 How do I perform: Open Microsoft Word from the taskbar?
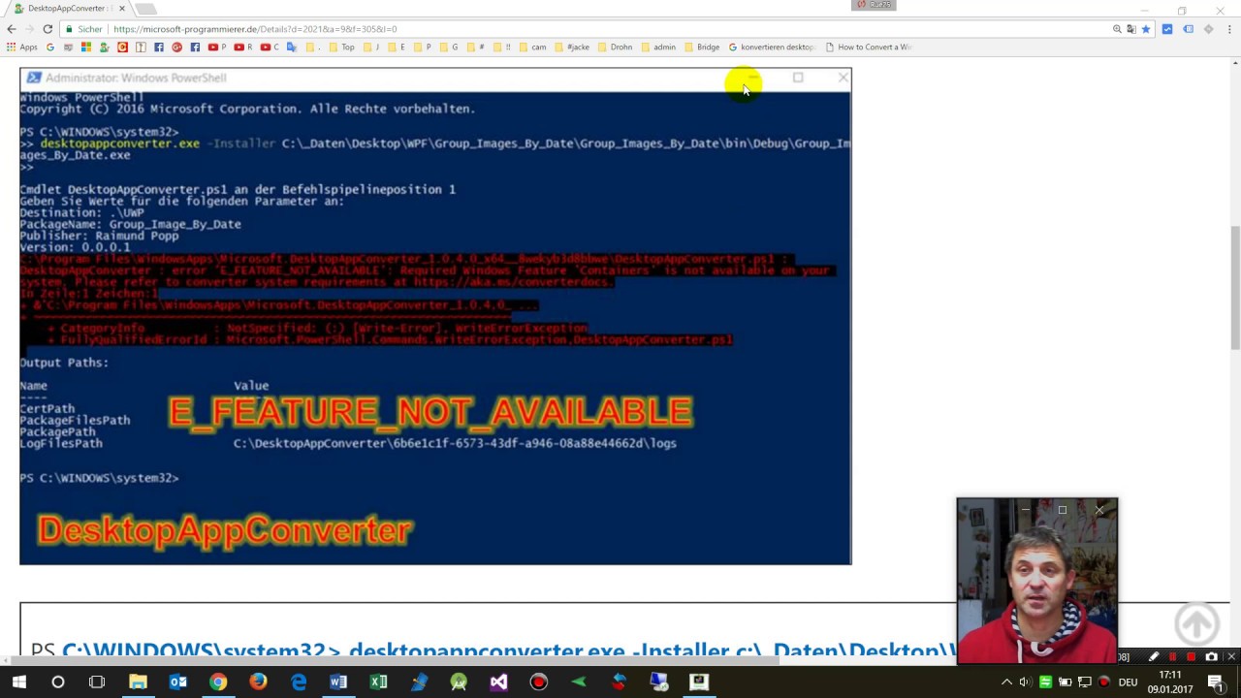coord(338,682)
